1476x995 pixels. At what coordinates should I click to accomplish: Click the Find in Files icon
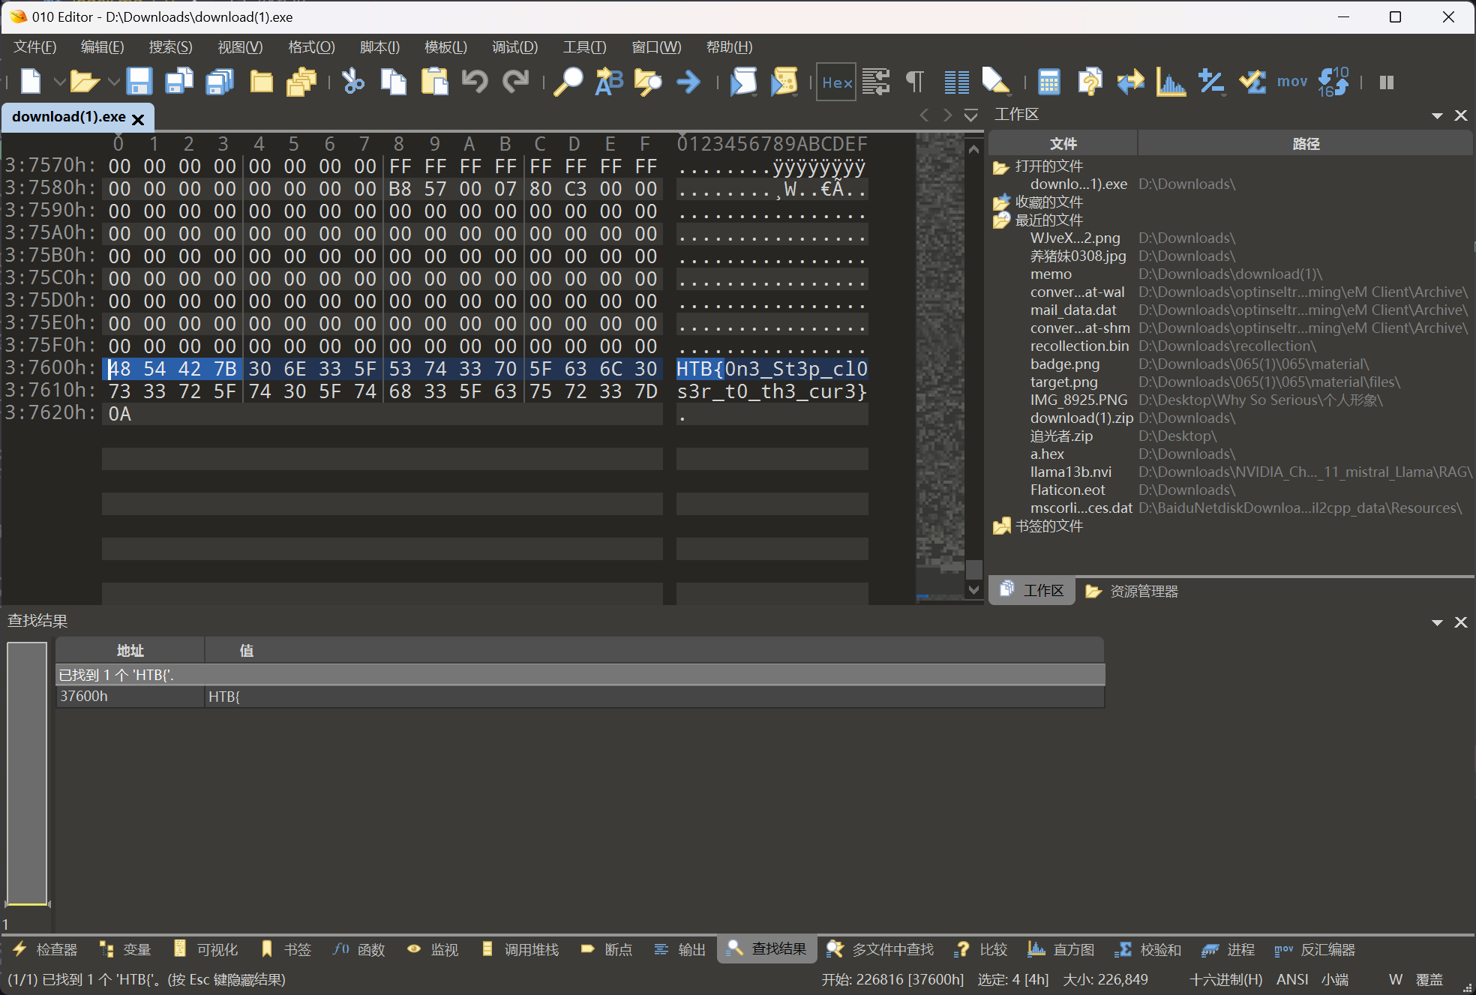648,82
